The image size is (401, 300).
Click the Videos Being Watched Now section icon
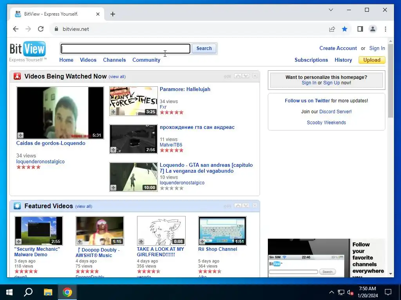pyautogui.click(x=17, y=76)
